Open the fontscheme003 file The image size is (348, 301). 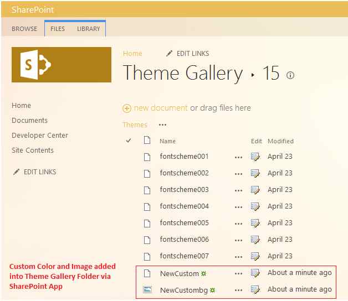(x=184, y=190)
